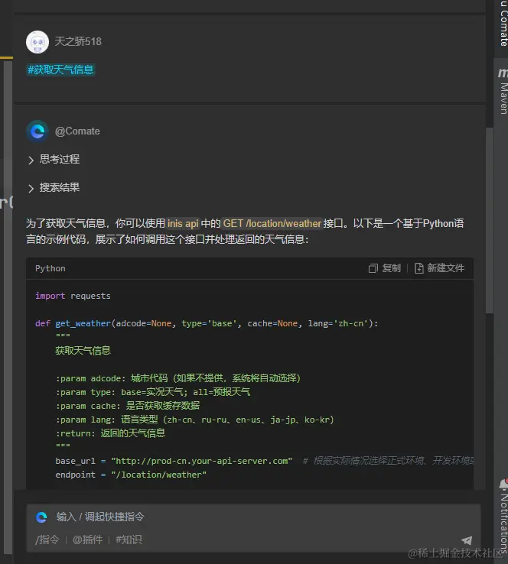
Task: Click the username 天之骄518
Action: click(78, 42)
